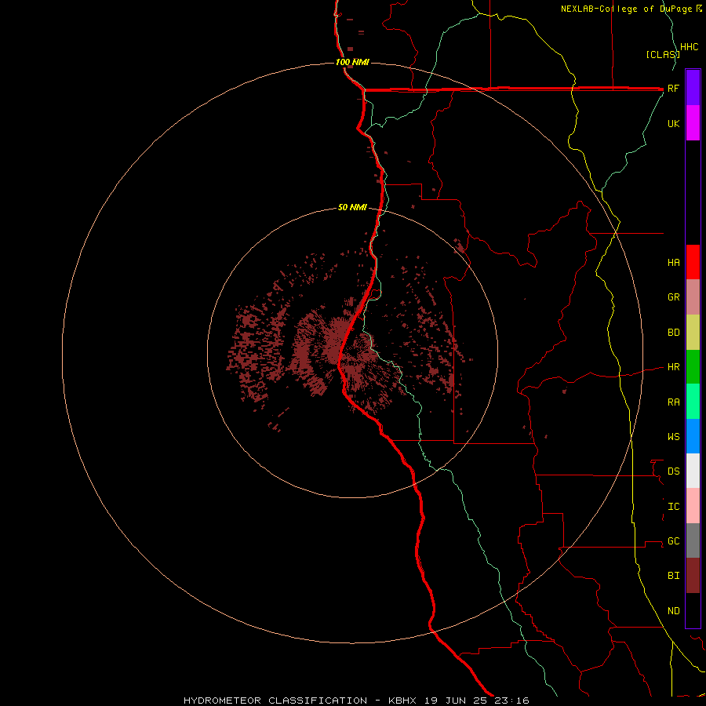The image size is (706, 706).
Task: Click the ND black legend swatch
Action: [x=693, y=610]
